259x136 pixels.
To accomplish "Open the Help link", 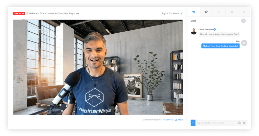I will 180,120.
